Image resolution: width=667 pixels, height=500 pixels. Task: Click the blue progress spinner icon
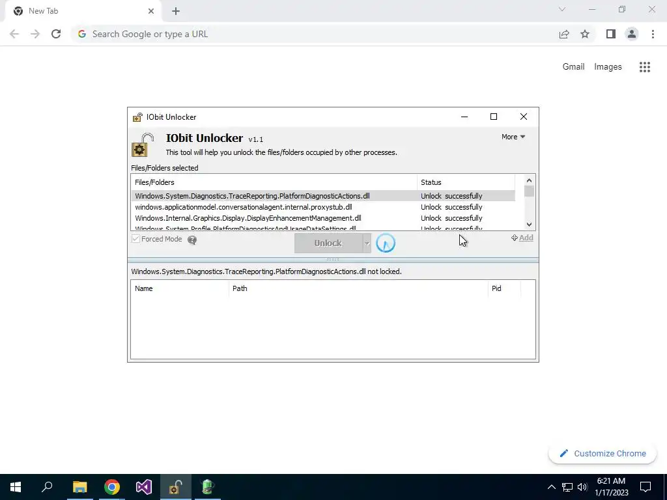click(x=386, y=243)
